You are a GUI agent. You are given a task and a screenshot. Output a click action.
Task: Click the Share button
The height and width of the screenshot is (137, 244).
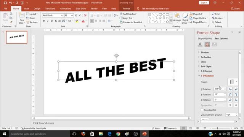point(235,8)
